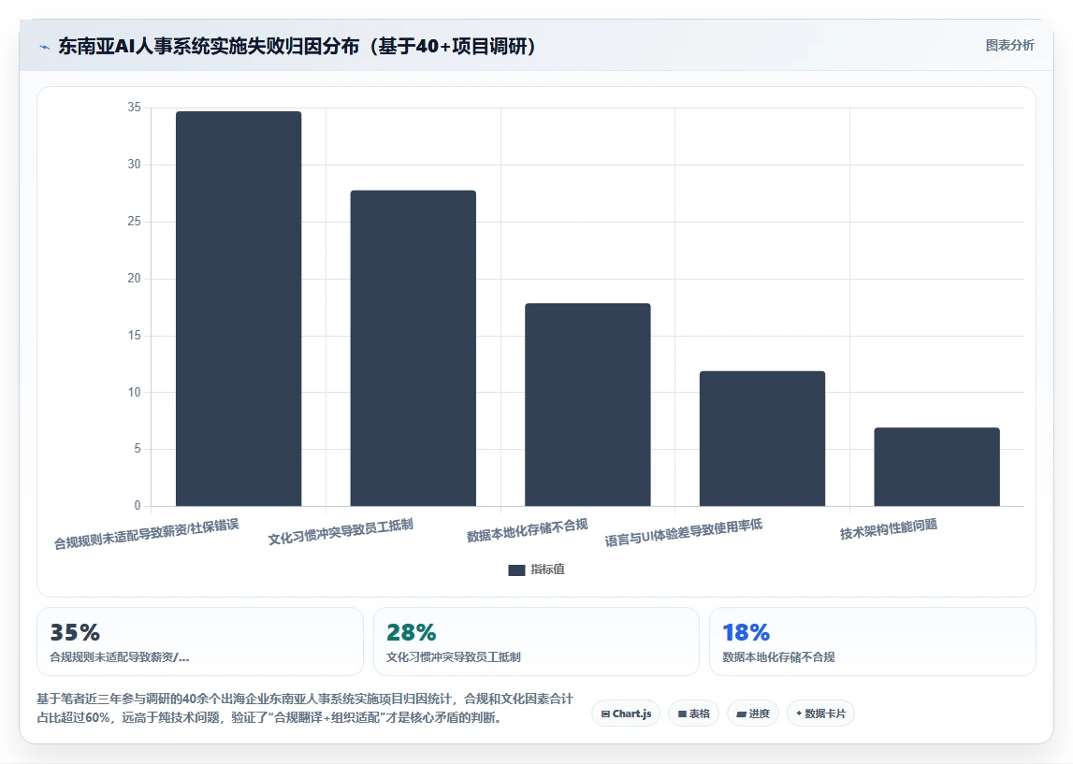This screenshot has width=1073, height=764.
Task: Click card caption 合规规则未适配导致薪资/...
Action: coord(119,657)
